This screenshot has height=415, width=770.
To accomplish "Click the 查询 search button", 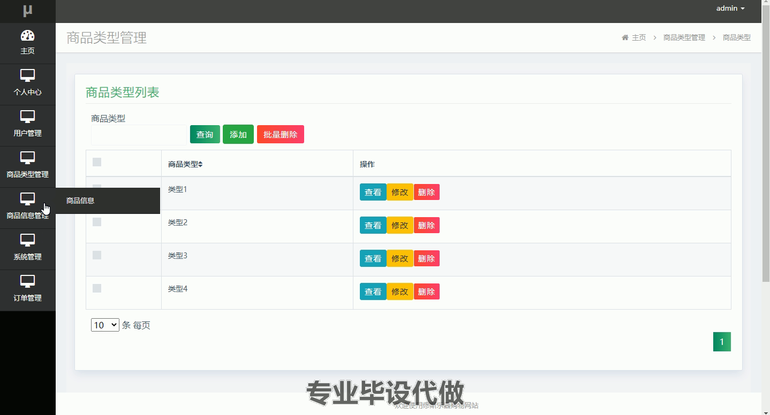I will 205,135.
